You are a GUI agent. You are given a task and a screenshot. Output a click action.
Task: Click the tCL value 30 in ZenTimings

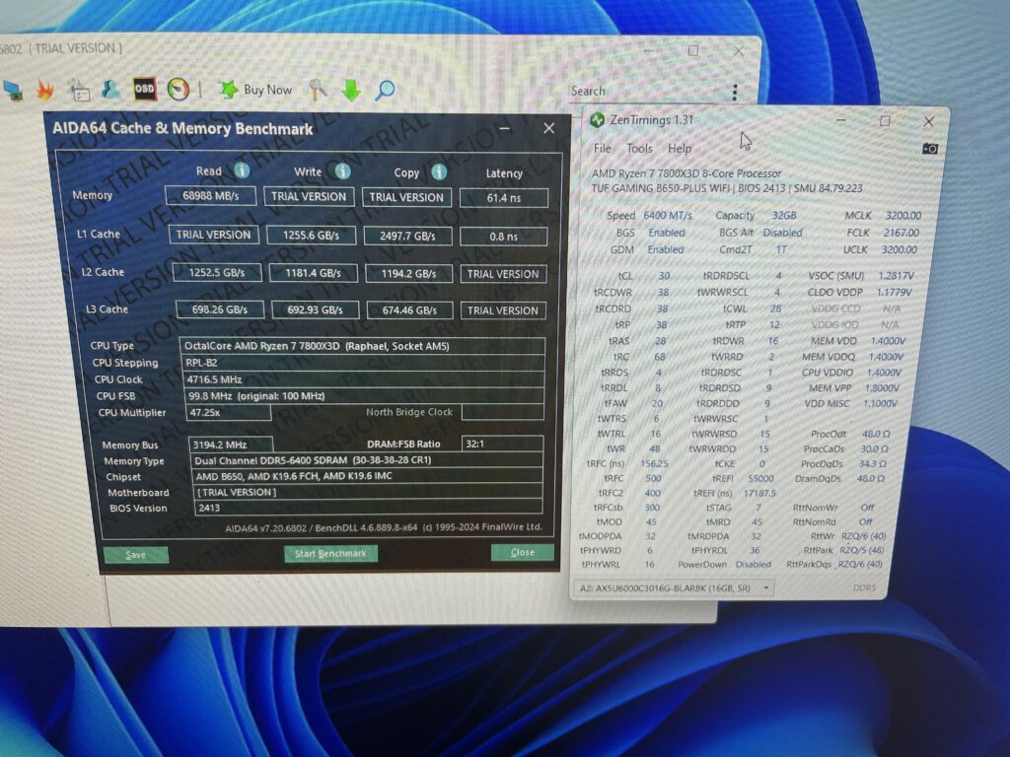[x=664, y=276]
